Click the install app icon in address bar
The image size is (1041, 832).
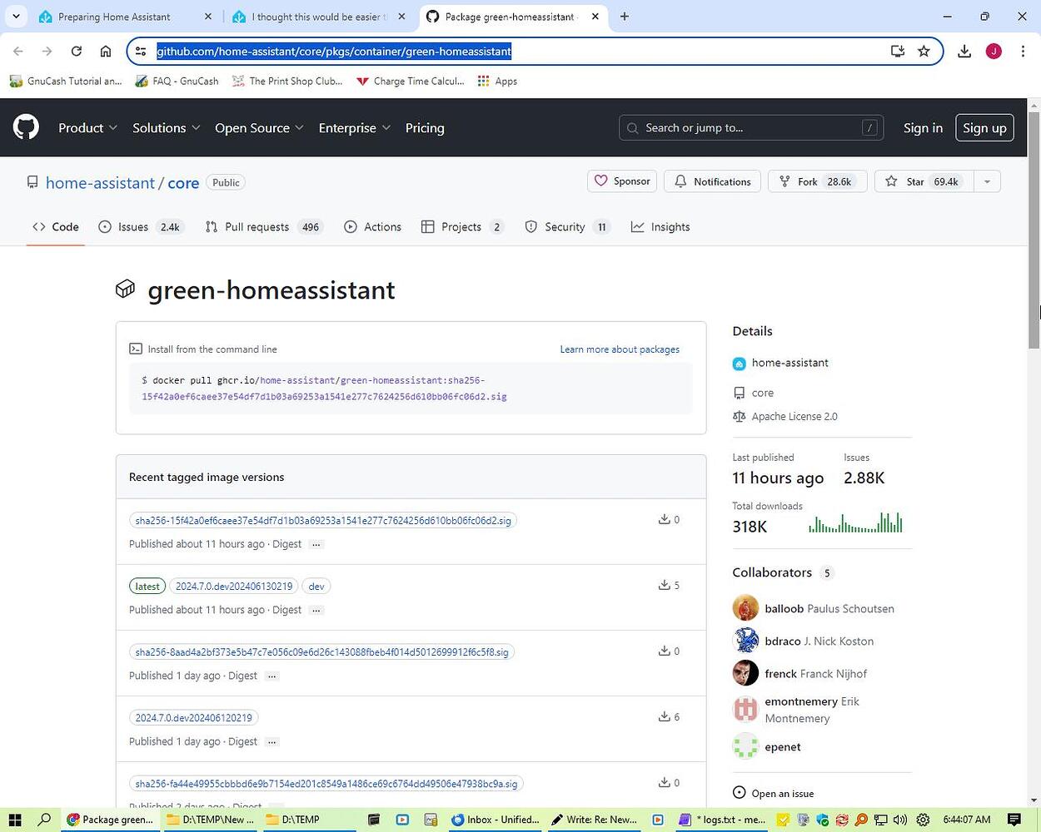click(x=897, y=51)
